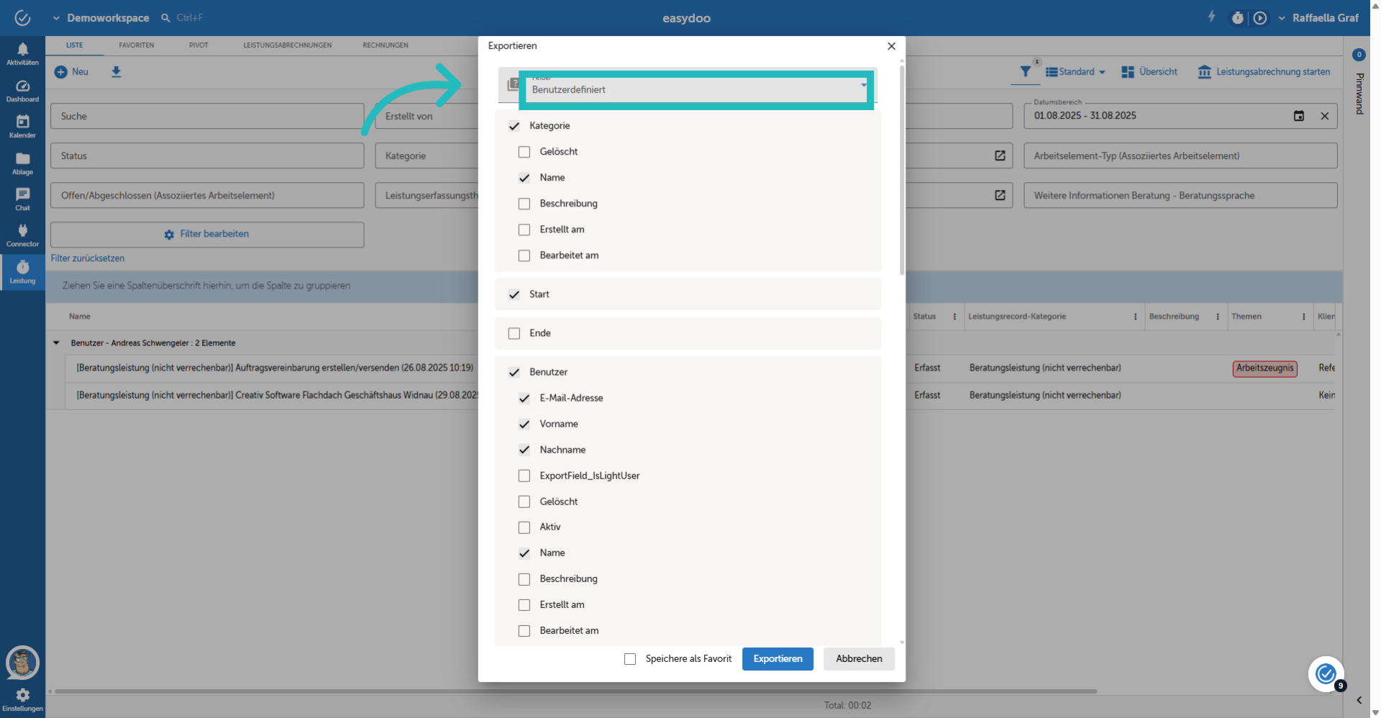
Task: Switch to the RECHNUNGEN tab
Action: coord(386,45)
